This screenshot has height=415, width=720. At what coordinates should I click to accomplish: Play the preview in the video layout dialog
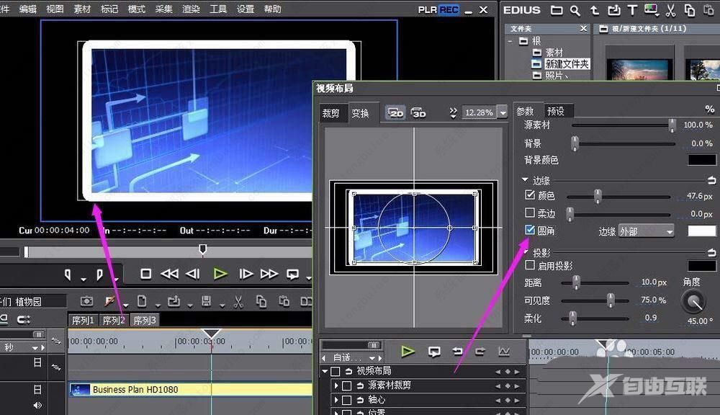point(408,352)
